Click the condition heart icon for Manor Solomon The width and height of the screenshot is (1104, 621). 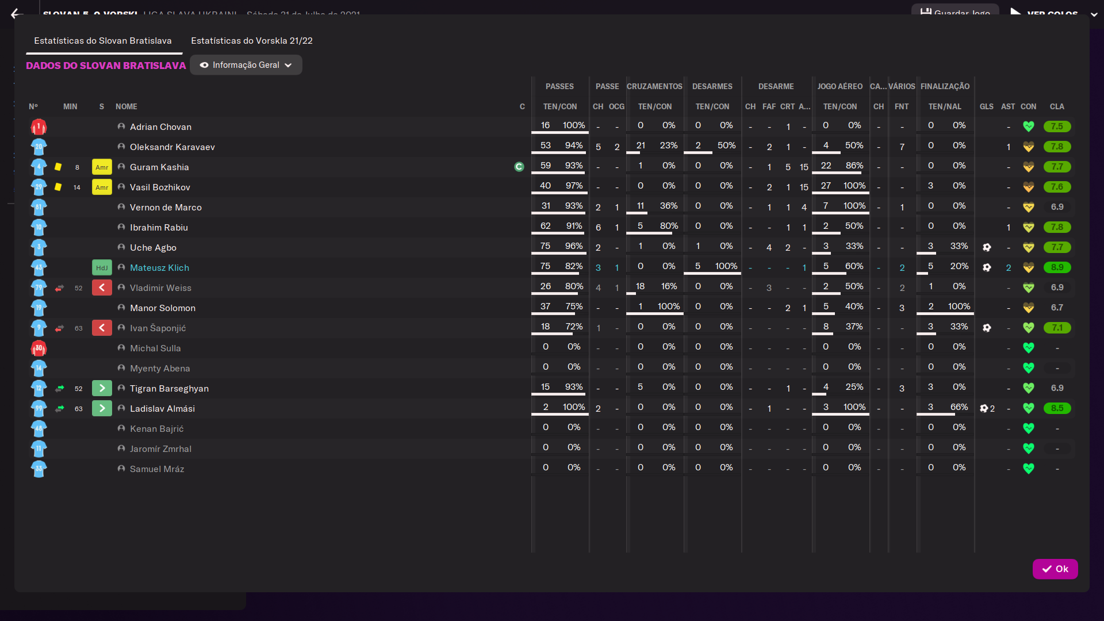1029,308
